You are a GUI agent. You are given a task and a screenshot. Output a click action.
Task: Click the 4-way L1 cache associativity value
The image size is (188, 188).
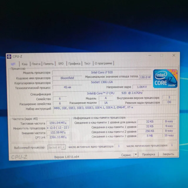tap(169, 126)
